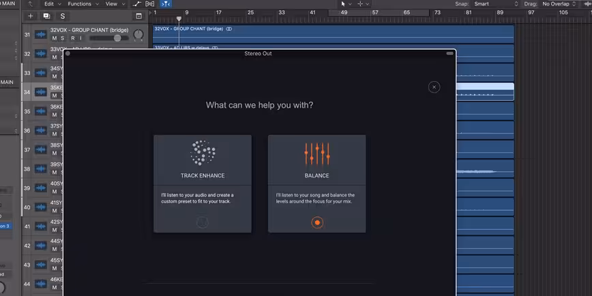The image size is (592, 296).
Task: Click the dimmed Track Enhance circle icon
Action: 203,223
